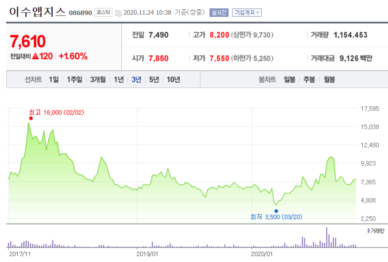Click the 17,595 y-axis value
Image resolution: width=388 pixels, height=262 pixels.
point(370,109)
